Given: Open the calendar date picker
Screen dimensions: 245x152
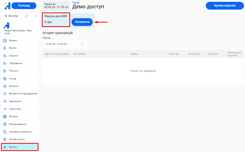Looking at the screenshot, I should [83, 44].
